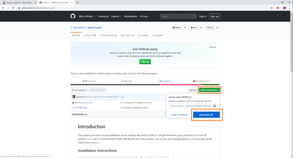Open anet-board repository name link
The height and width of the screenshot is (158, 293).
point(94,27)
